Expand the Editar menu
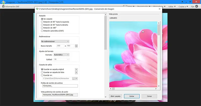201x106 pixels. [172, 6]
